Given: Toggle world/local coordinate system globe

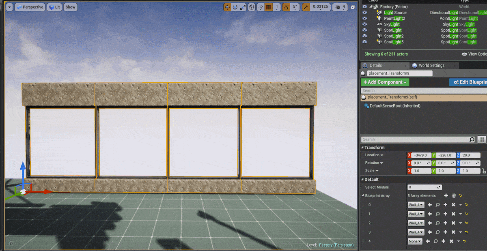Looking at the screenshot, I should (x=252, y=7).
